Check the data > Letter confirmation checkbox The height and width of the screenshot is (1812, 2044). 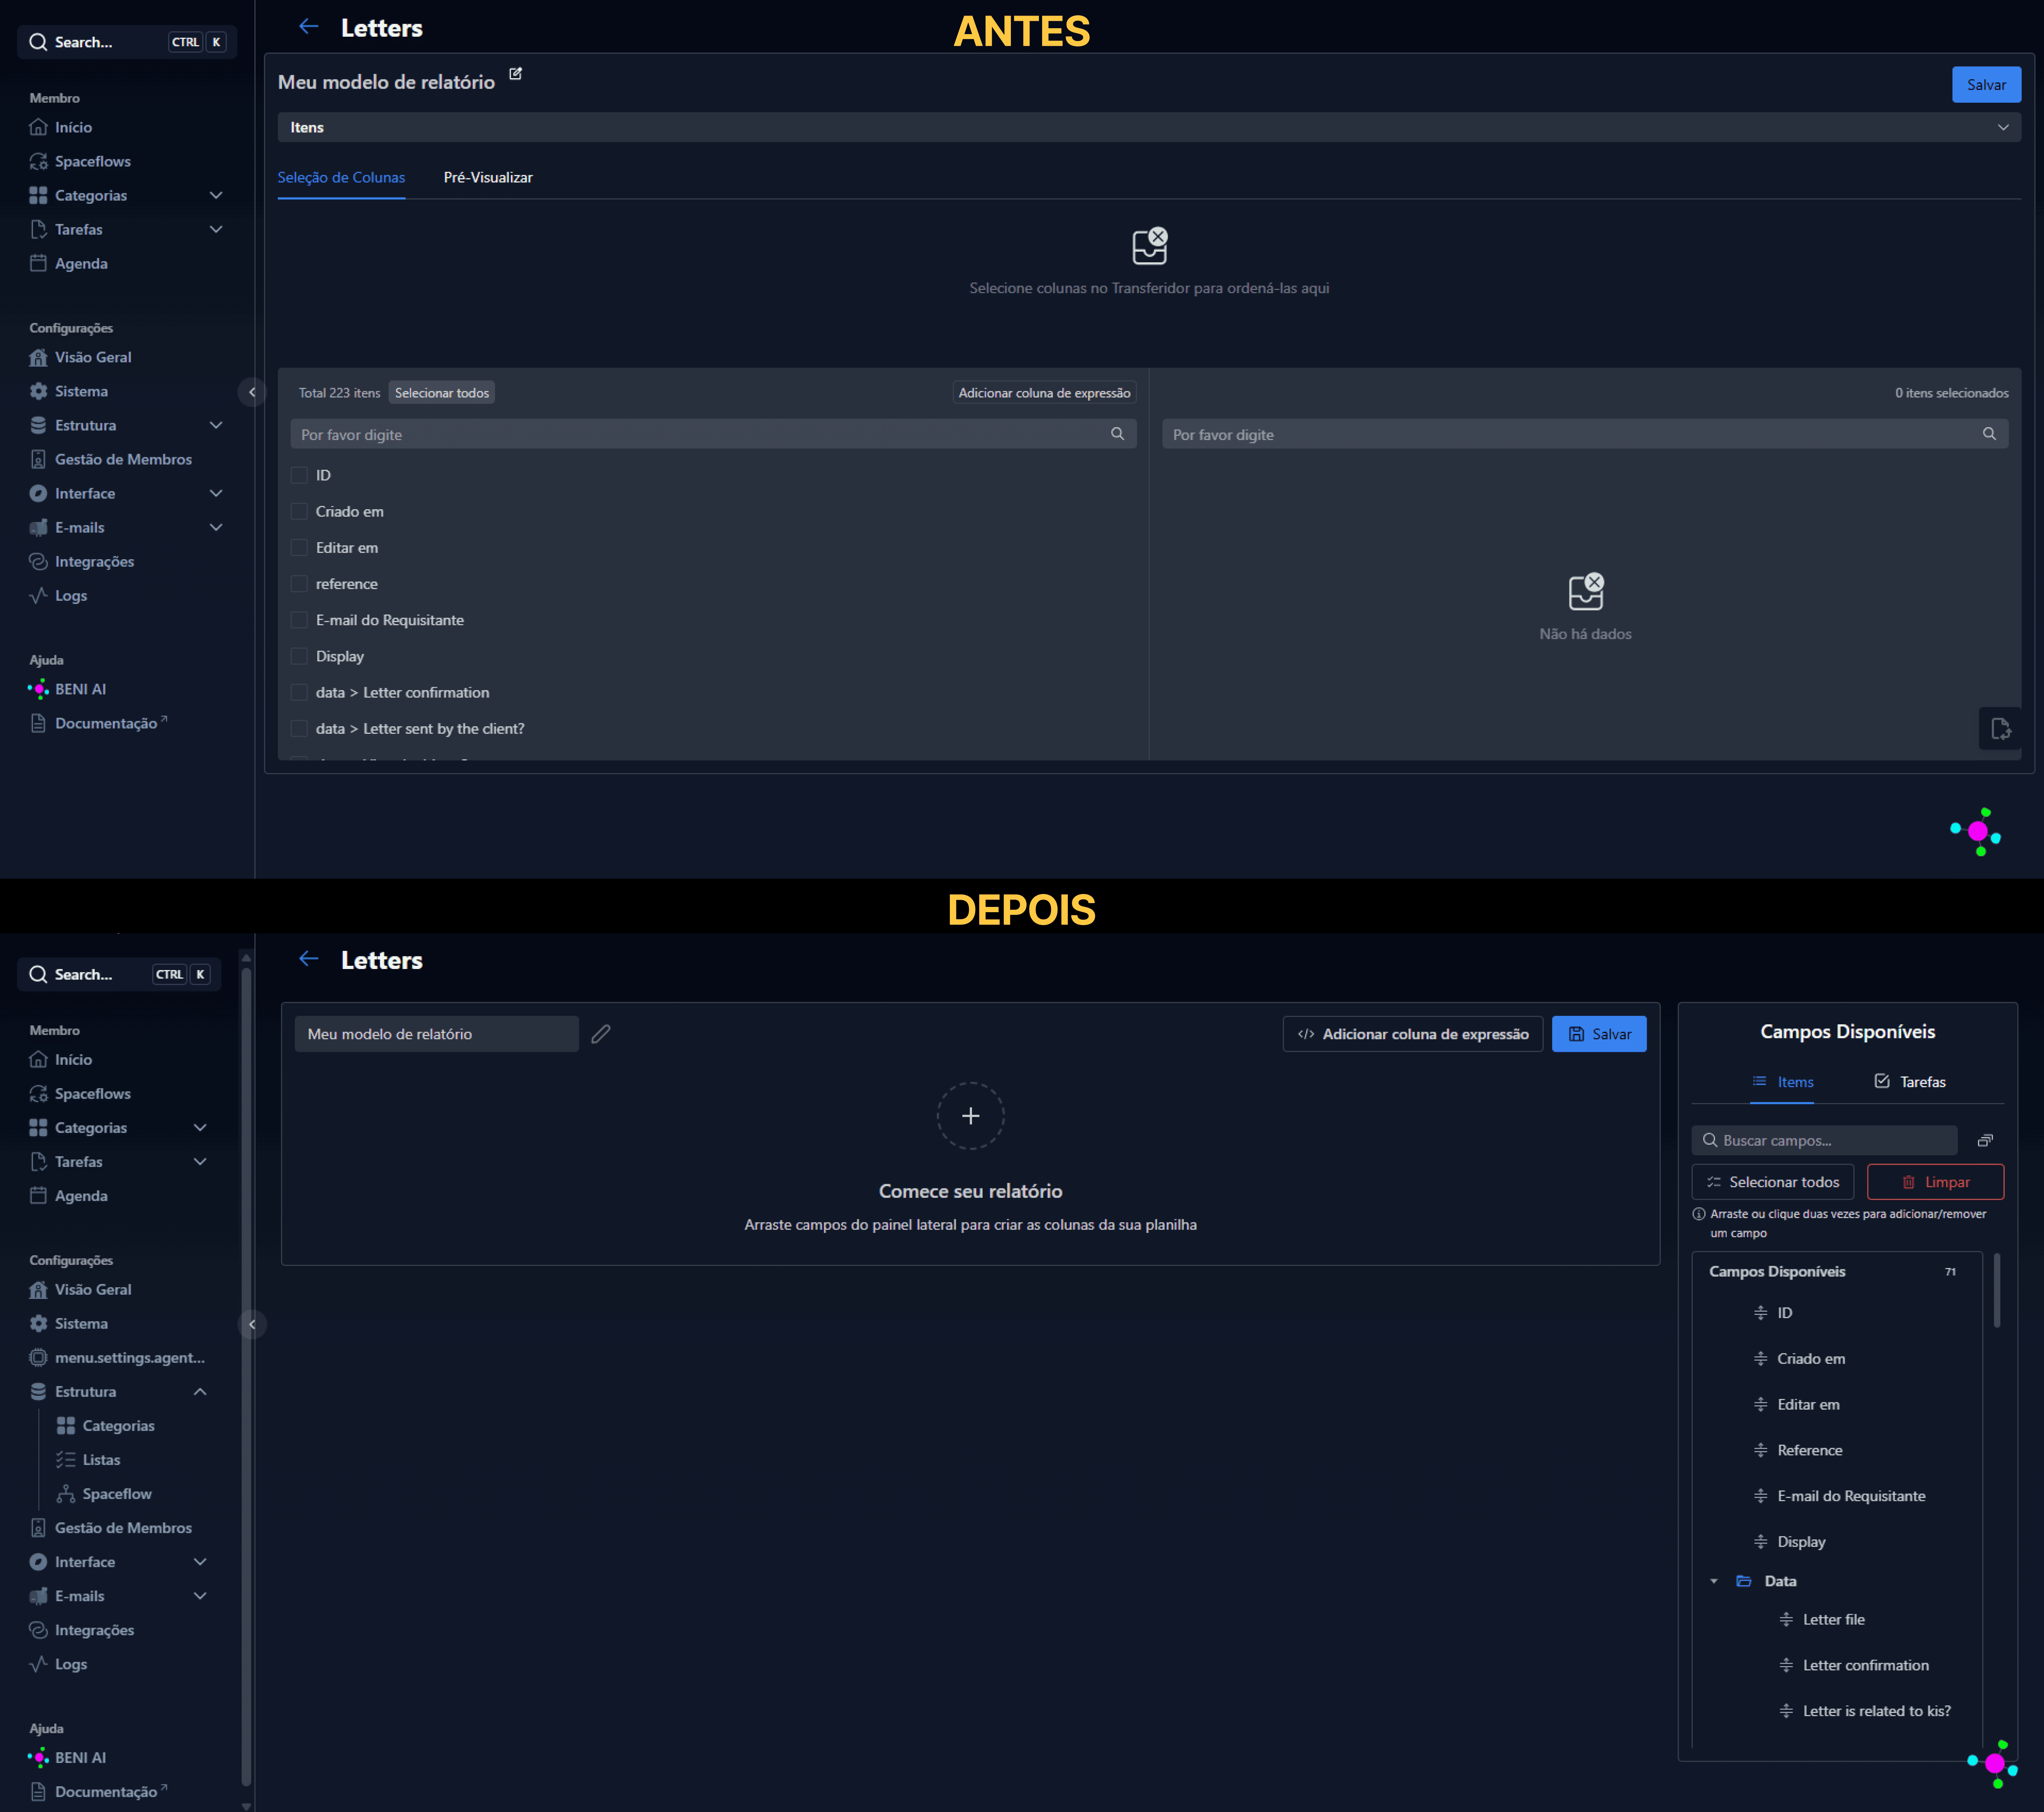299,692
